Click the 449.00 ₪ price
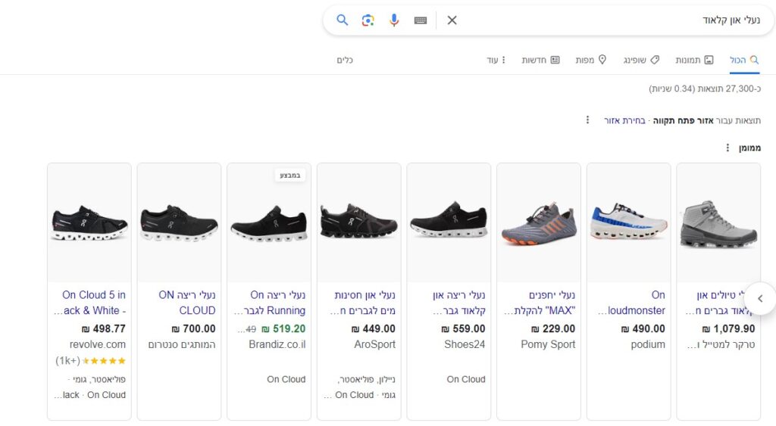This screenshot has height=426, width=776. (373, 328)
